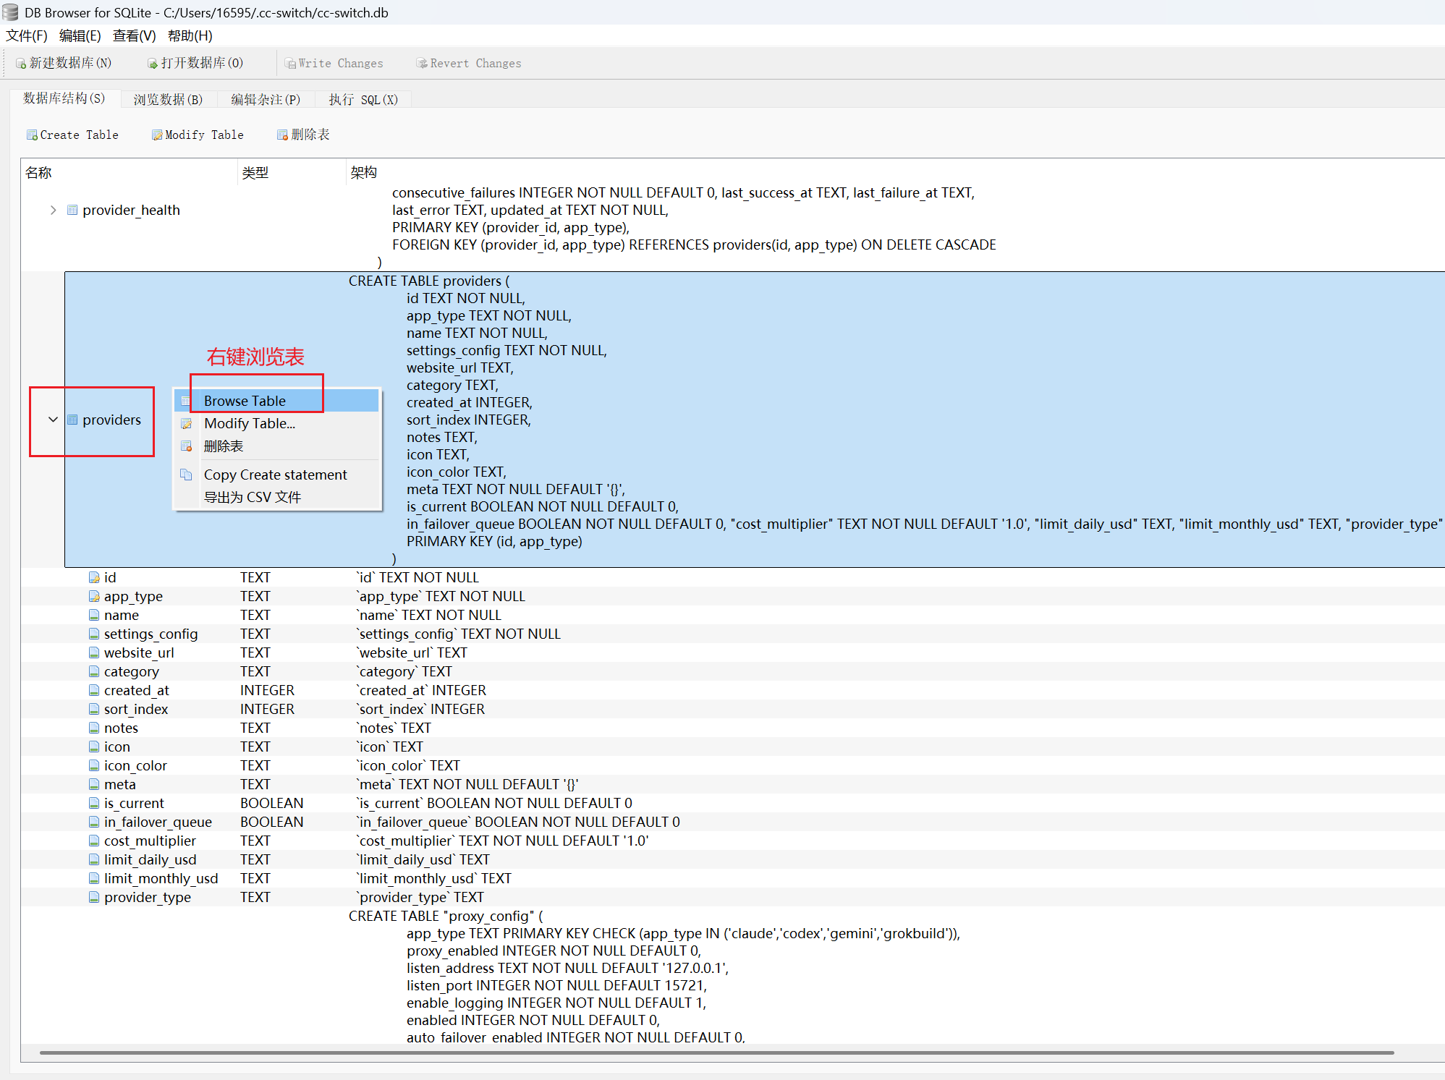Click the 打开数据库(O) button label

pyautogui.click(x=202, y=63)
